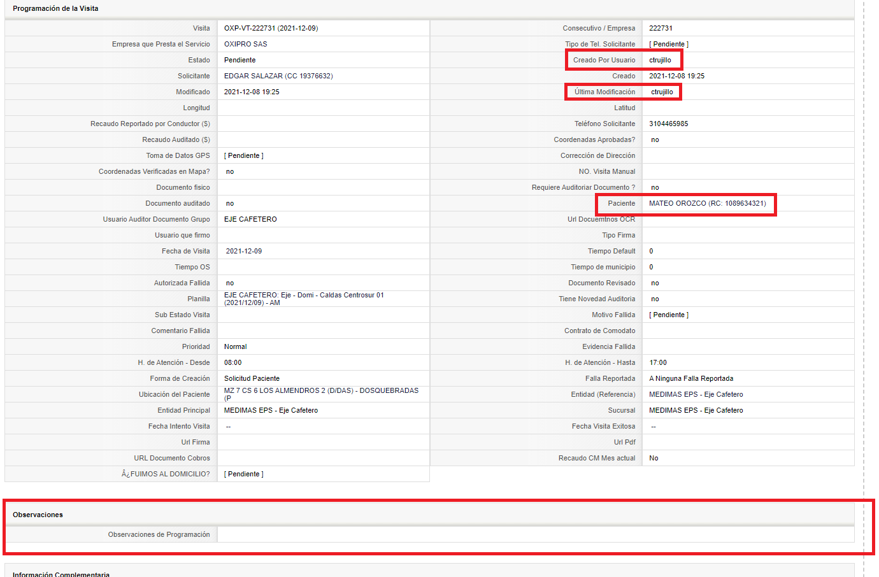Click Forma de Creación value Solicitud Paciente

click(252, 378)
